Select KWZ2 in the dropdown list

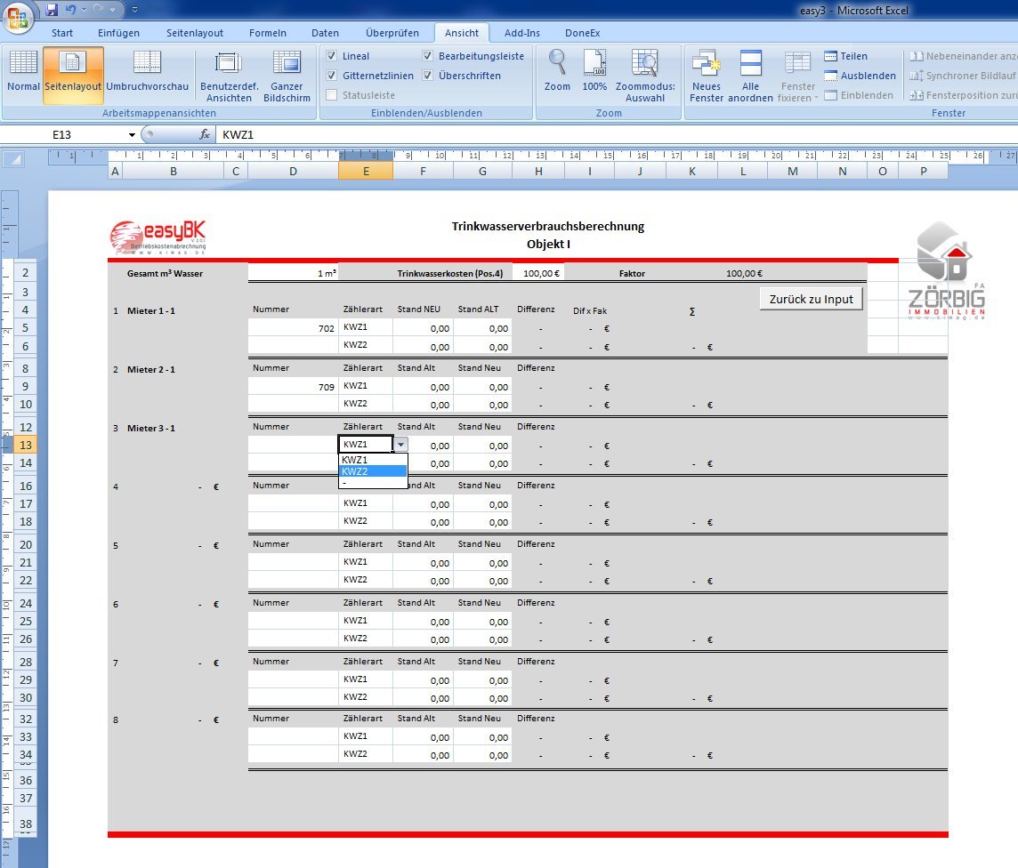373,471
